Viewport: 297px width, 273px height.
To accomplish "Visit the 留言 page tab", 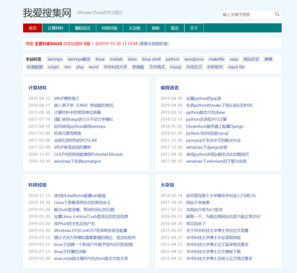I will 175,28.
